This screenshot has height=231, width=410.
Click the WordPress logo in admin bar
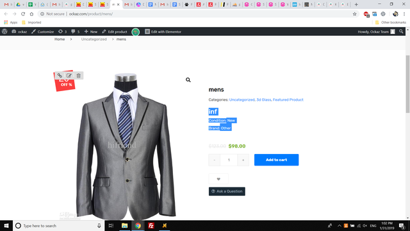pos(4,31)
